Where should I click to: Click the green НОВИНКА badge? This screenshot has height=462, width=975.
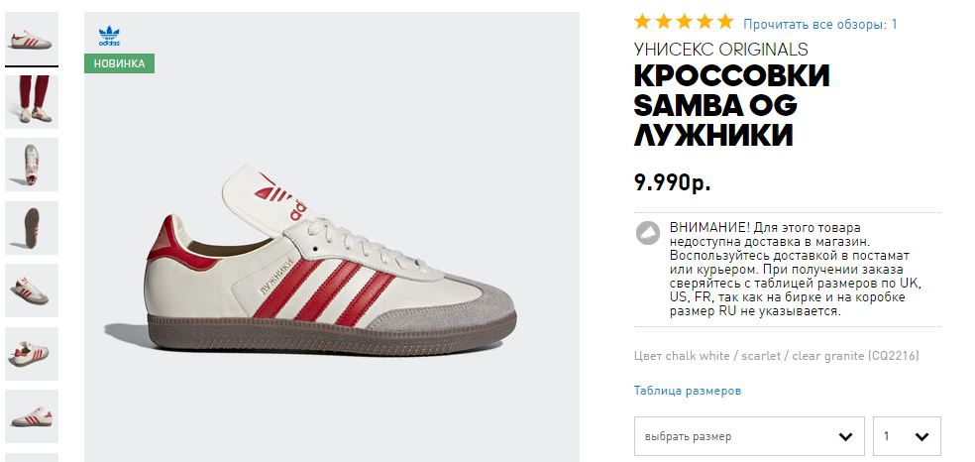click(x=119, y=63)
